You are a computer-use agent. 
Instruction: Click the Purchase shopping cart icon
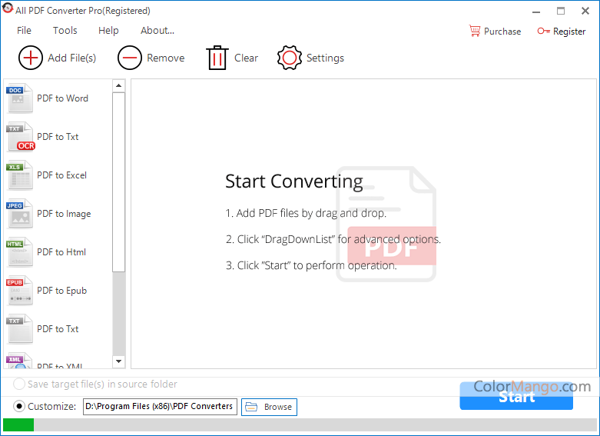point(475,31)
